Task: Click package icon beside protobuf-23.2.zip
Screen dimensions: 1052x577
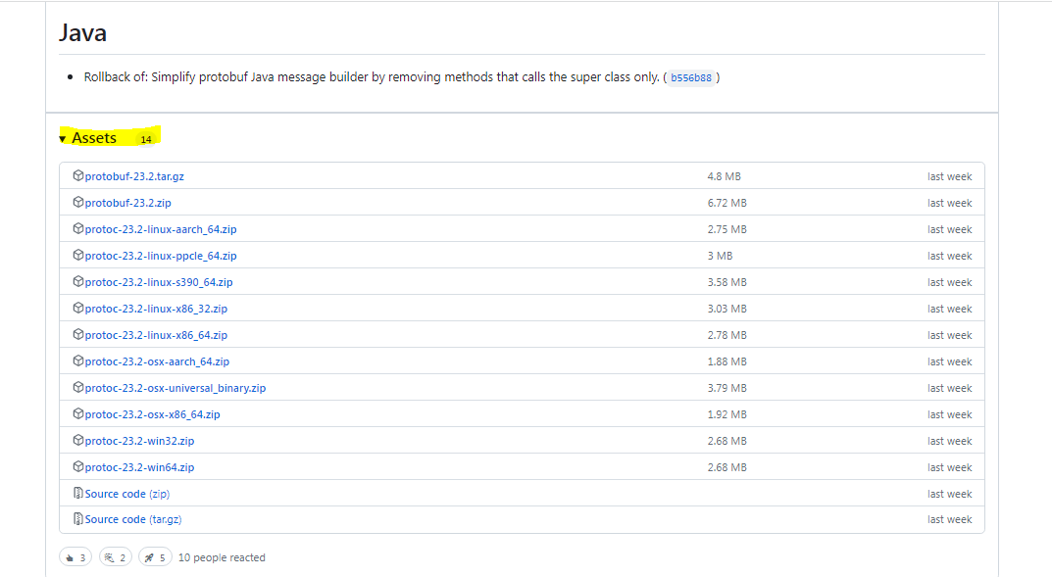Action: click(x=77, y=202)
